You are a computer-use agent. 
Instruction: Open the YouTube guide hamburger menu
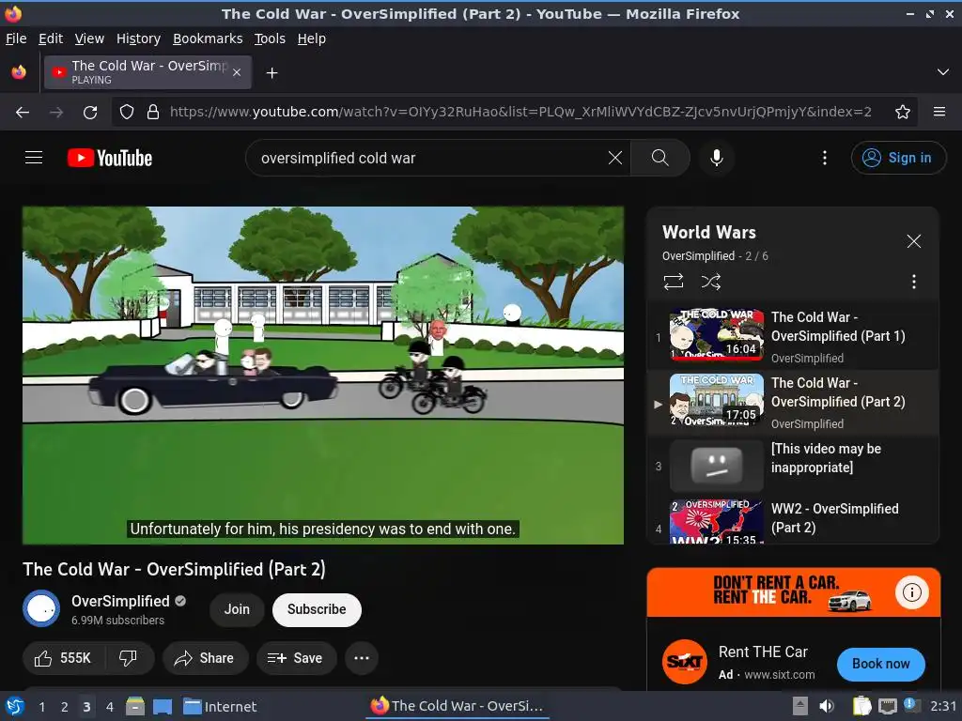[x=34, y=158]
